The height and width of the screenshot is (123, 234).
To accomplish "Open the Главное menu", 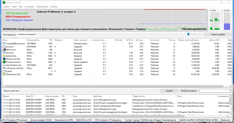I will tap(6, 6).
